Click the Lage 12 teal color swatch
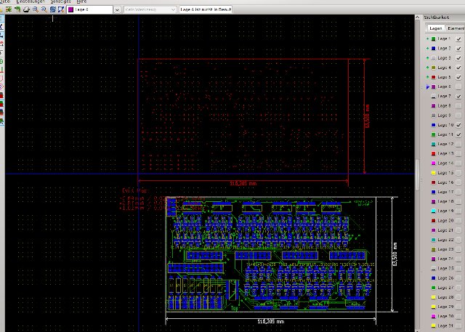The width and height of the screenshot is (465, 332). 433,144
